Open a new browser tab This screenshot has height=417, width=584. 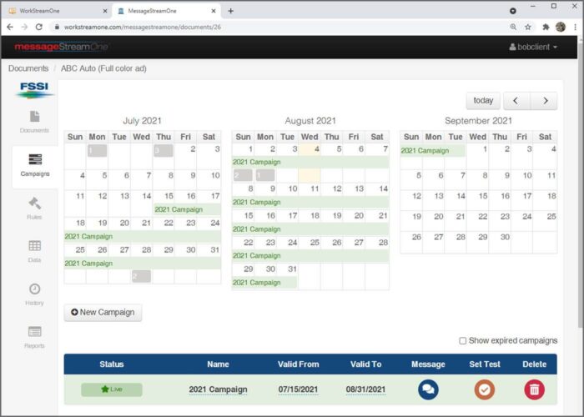[230, 11]
